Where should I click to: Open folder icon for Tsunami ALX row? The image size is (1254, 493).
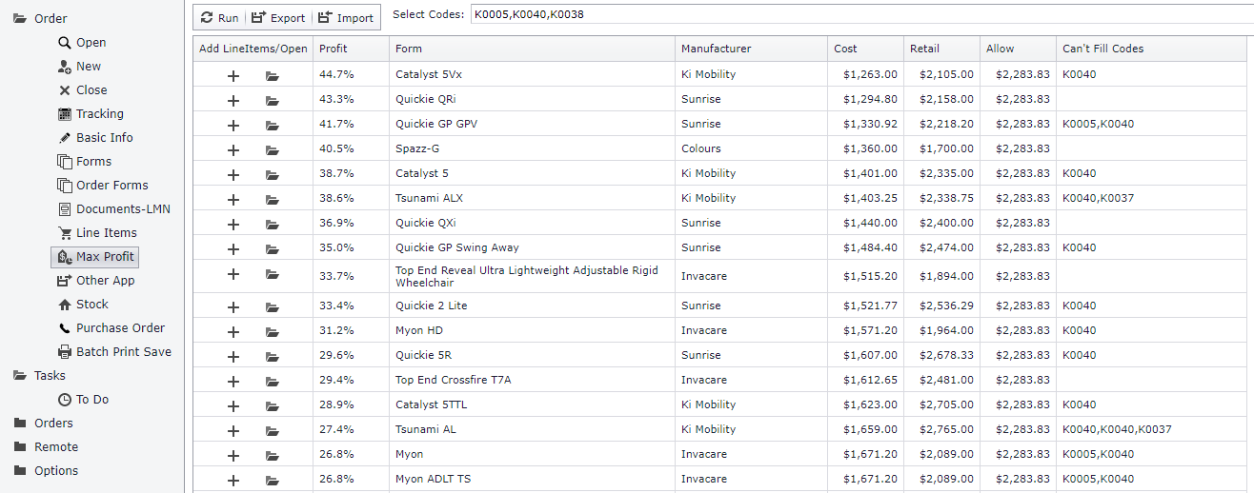coord(273,199)
